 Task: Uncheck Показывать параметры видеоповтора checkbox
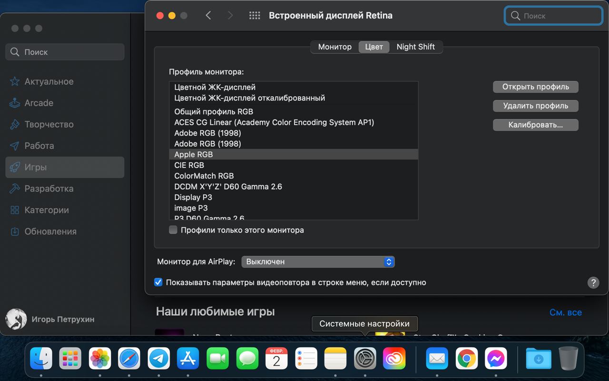tap(158, 282)
